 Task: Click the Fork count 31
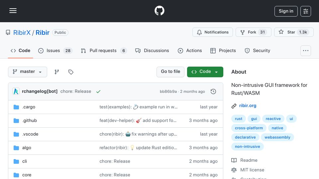point(263,32)
